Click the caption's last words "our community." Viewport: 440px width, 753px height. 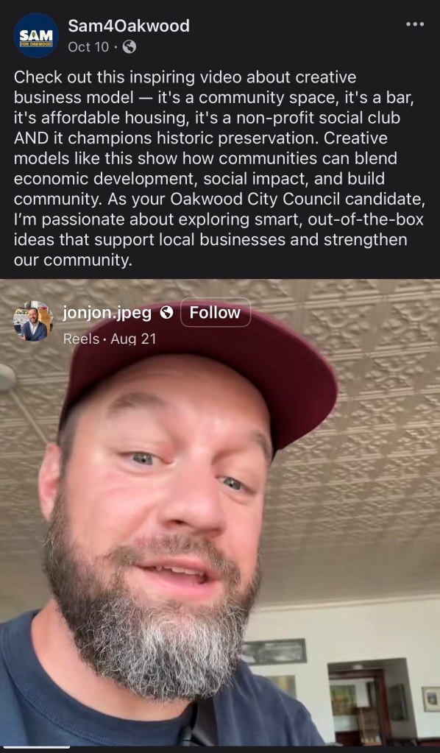(73, 261)
